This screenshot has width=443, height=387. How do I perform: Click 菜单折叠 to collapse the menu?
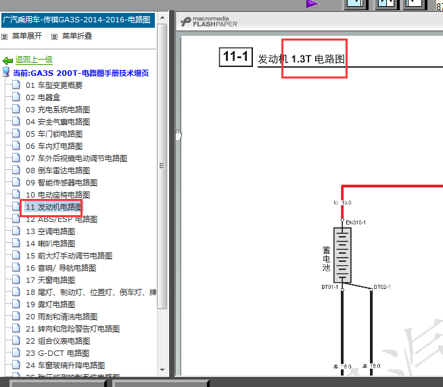point(77,36)
